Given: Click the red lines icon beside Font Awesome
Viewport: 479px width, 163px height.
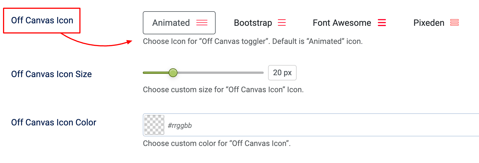Looking at the screenshot, I should 382,23.
